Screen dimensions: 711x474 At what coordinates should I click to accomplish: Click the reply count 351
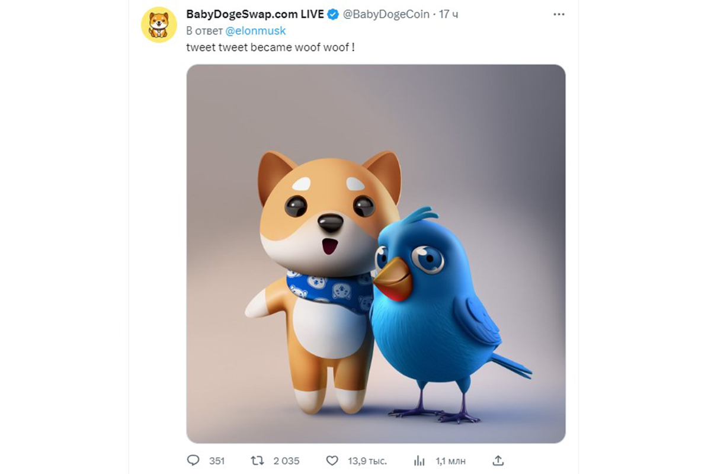(x=217, y=460)
